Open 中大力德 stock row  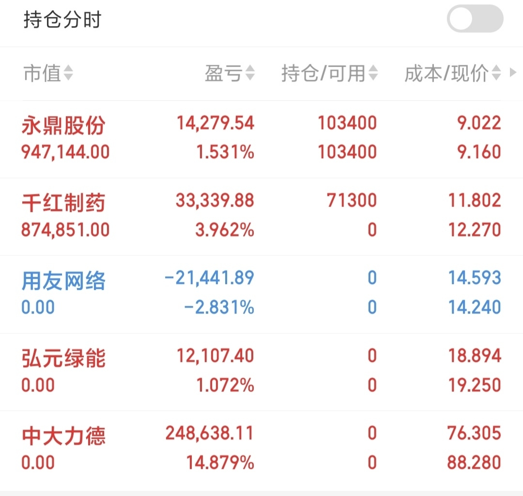261,450
